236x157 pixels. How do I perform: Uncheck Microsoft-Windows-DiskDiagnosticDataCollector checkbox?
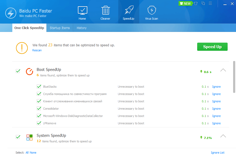coord(39,116)
